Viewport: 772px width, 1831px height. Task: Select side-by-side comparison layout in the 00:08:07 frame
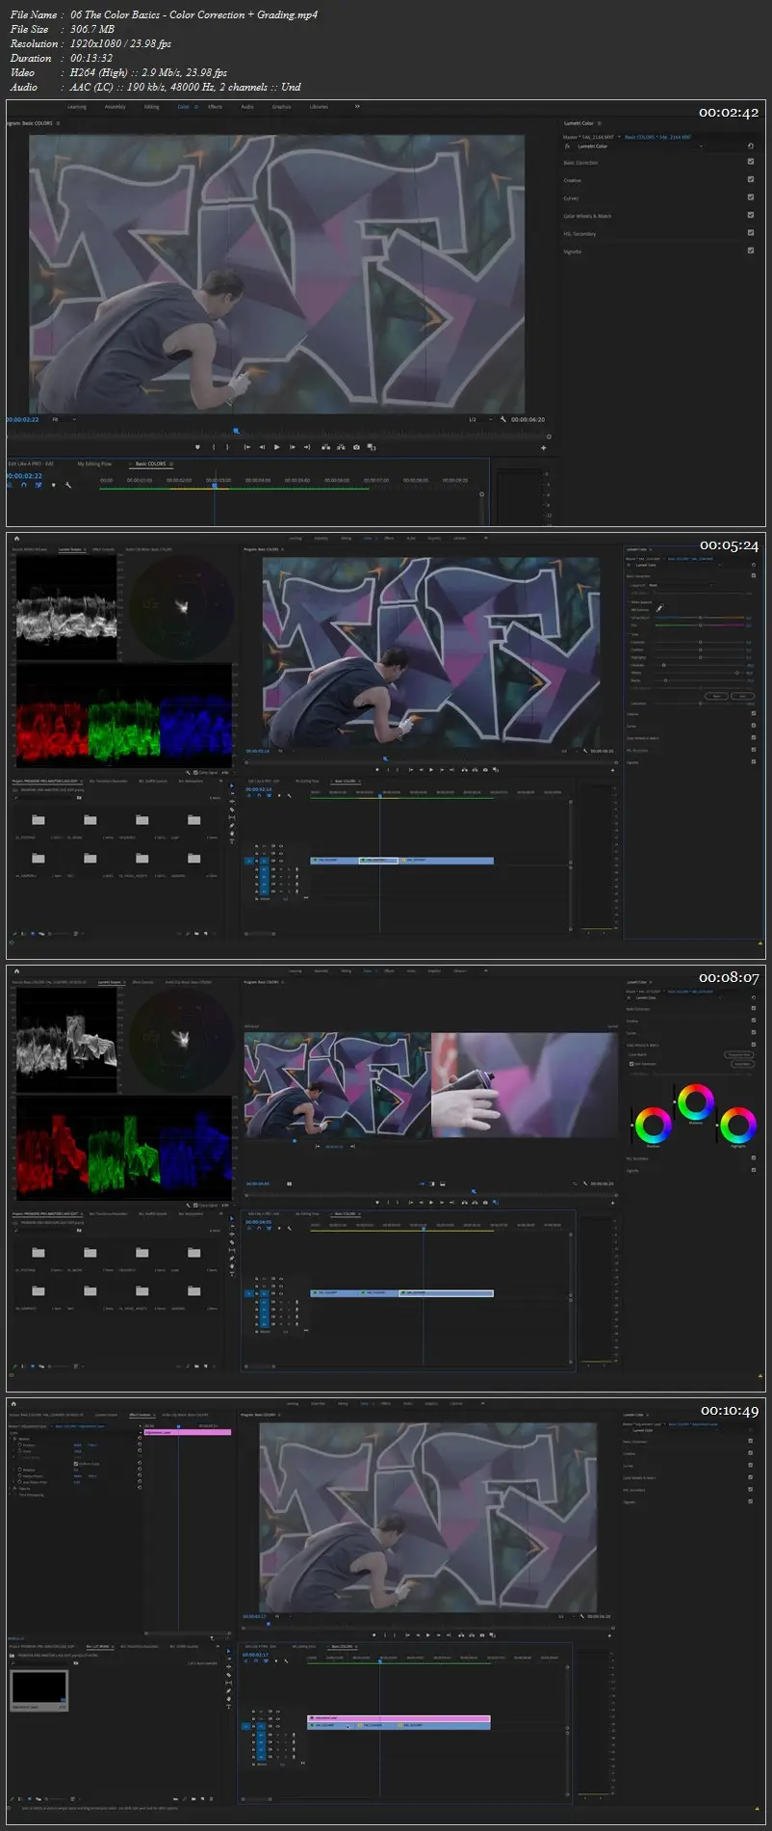[422, 1183]
